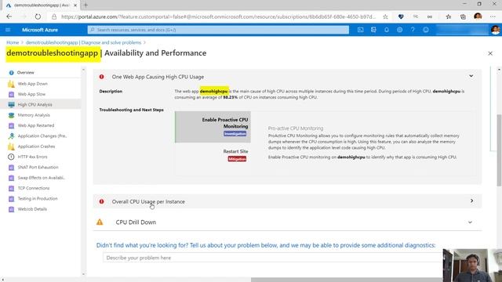Image resolution: width=502 pixels, height=282 pixels.
Task: Click the page vertical scrollbar thumb
Action: point(499,150)
